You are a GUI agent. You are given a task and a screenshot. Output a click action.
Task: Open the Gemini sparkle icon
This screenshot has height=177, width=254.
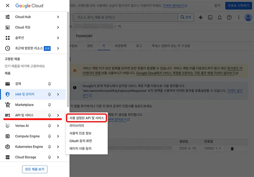(201, 17)
